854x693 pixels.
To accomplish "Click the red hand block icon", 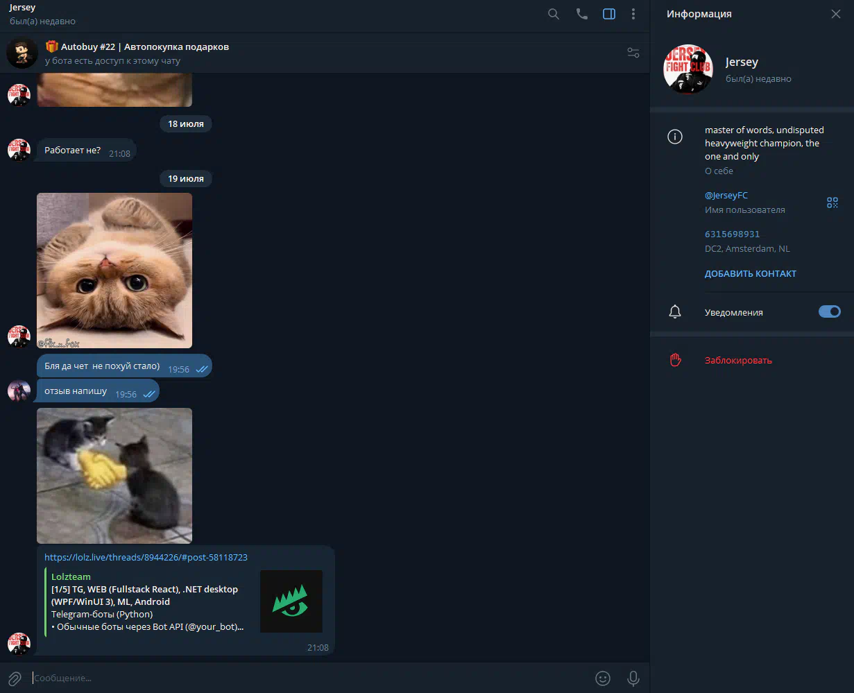I will [x=675, y=360].
